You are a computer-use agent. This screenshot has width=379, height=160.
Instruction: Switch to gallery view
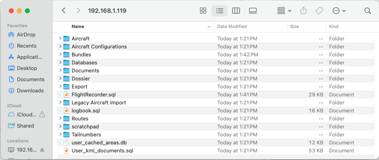click(x=253, y=10)
